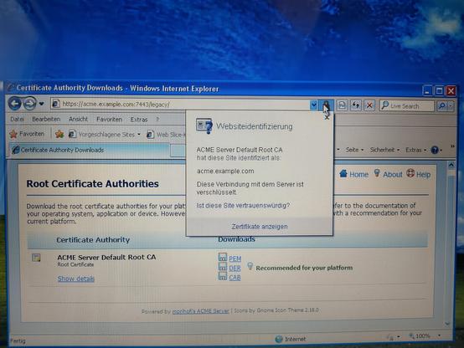Expand the command bar overflow chevron

coord(452,146)
